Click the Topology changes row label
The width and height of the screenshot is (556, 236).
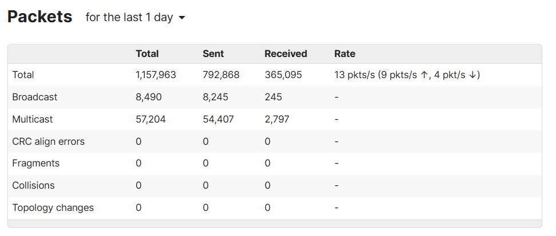pos(53,207)
